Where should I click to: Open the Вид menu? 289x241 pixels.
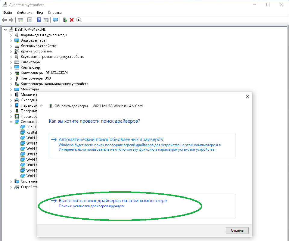click(40, 13)
